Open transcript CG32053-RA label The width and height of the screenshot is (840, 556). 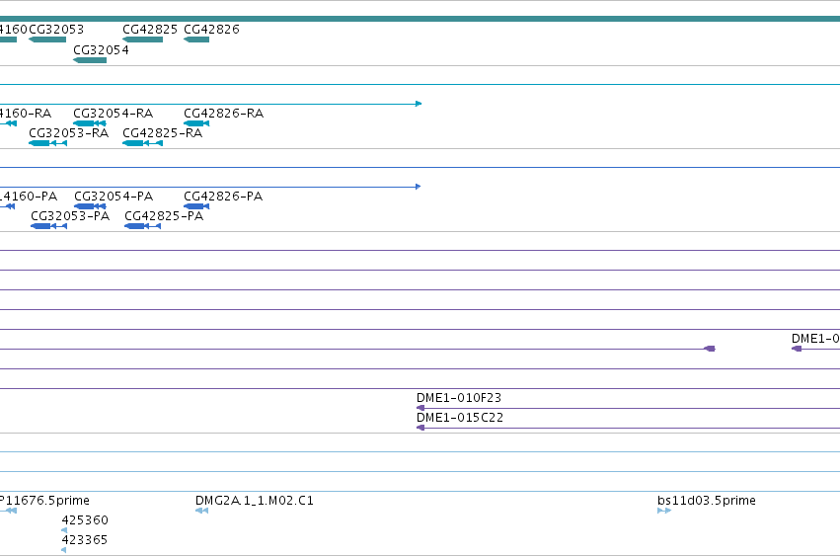(x=68, y=133)
